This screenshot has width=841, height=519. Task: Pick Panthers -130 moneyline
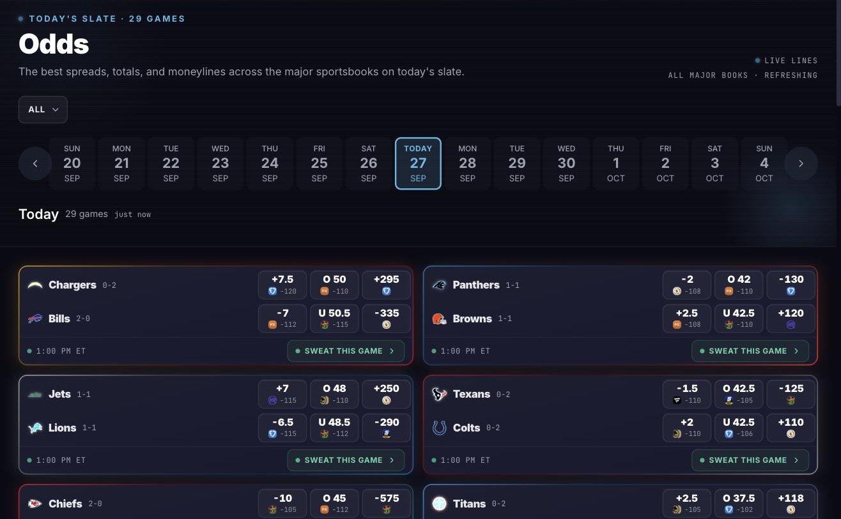tap(791, 285)
